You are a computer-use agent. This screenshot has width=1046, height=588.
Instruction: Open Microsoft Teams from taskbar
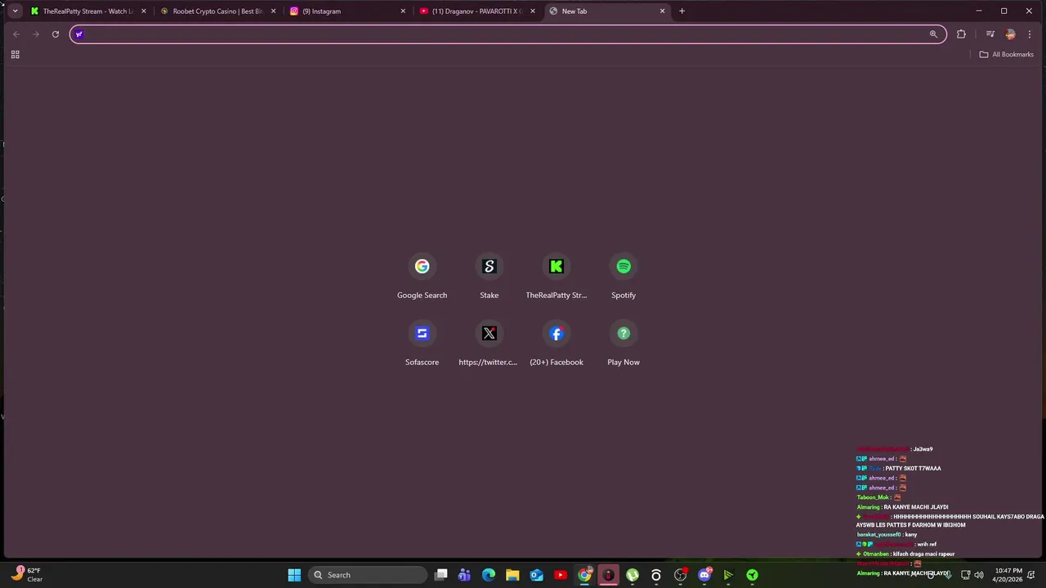pyautogui.click(x=465, y=575)
